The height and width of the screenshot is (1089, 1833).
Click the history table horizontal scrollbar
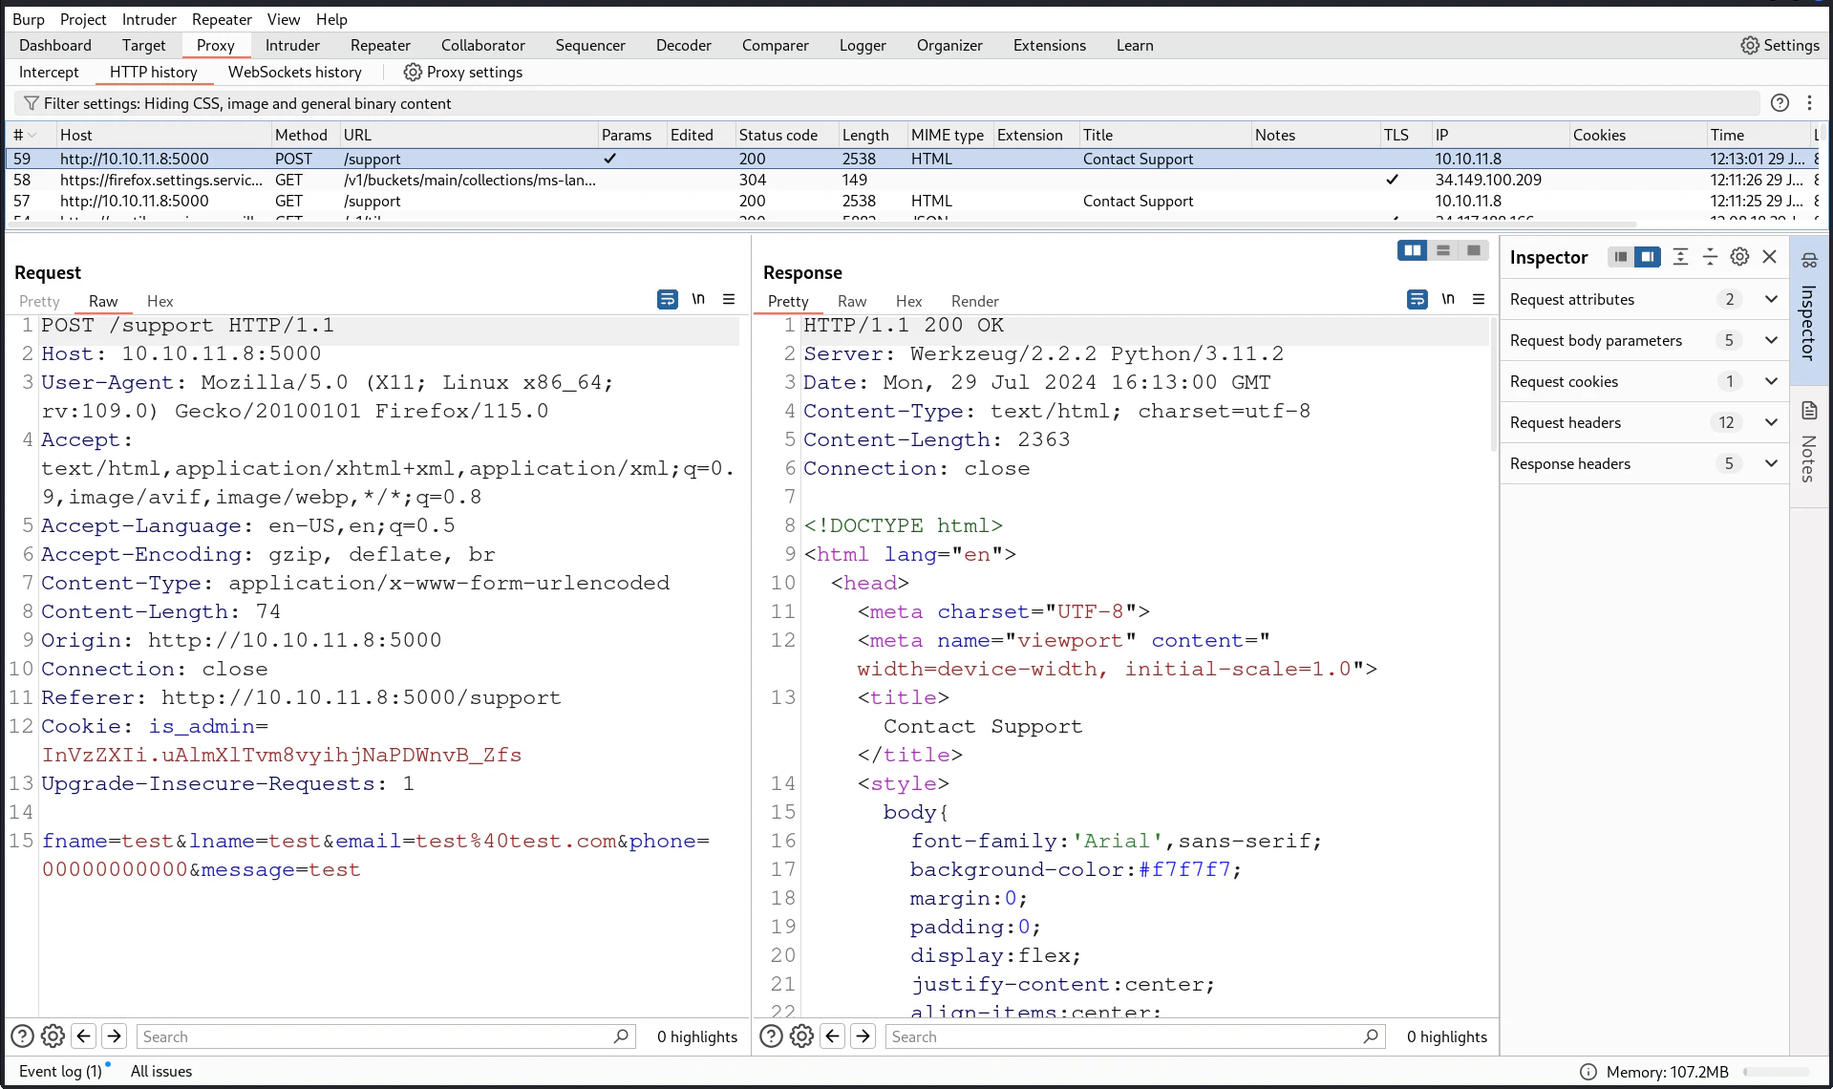tap(821, 224)
